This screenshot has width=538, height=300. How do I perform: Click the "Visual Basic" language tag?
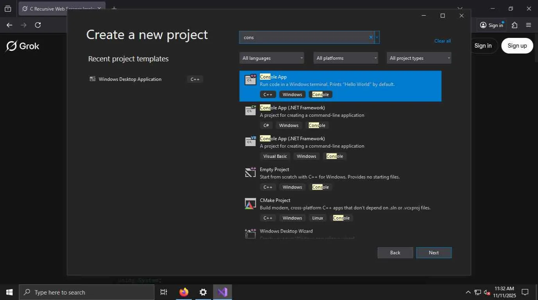pyautogui.click(x=275, y=156)
